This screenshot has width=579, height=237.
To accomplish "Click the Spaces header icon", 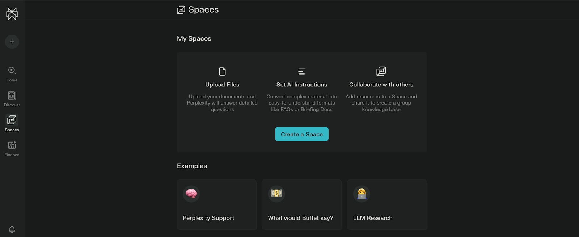I will pos(181,10).
